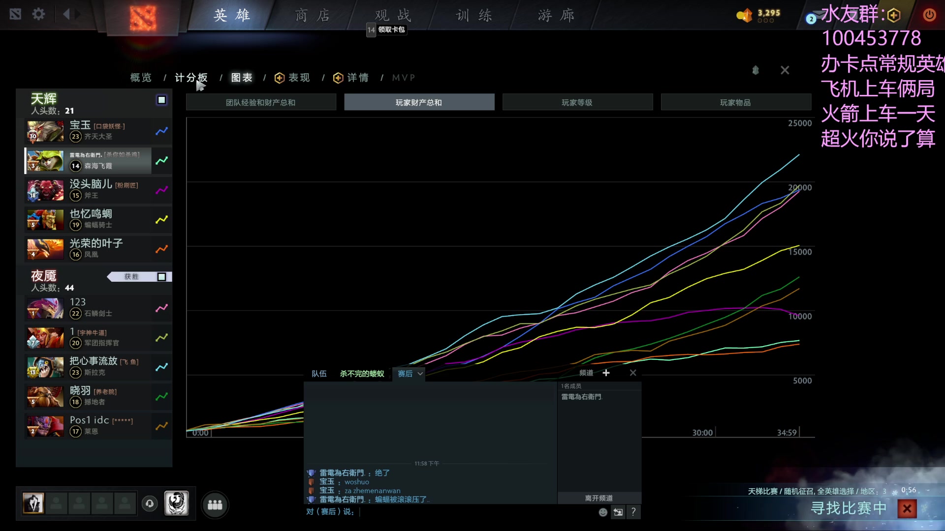This screenshot has height=531, width=945.
Task: Open the Dota 2 settings gear icon
Action: (38, 14)
